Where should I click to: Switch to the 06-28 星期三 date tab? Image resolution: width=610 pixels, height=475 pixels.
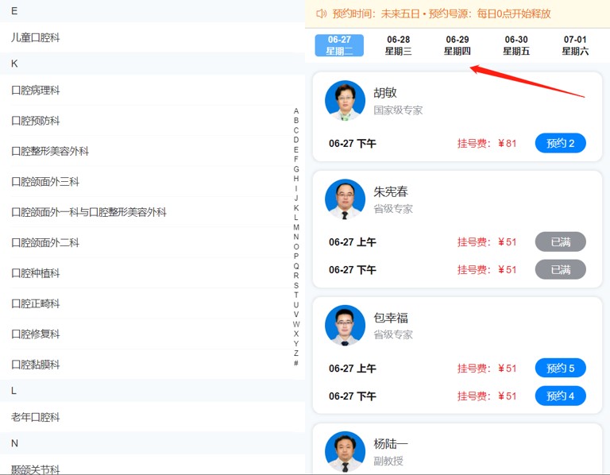tap(399, 45)
